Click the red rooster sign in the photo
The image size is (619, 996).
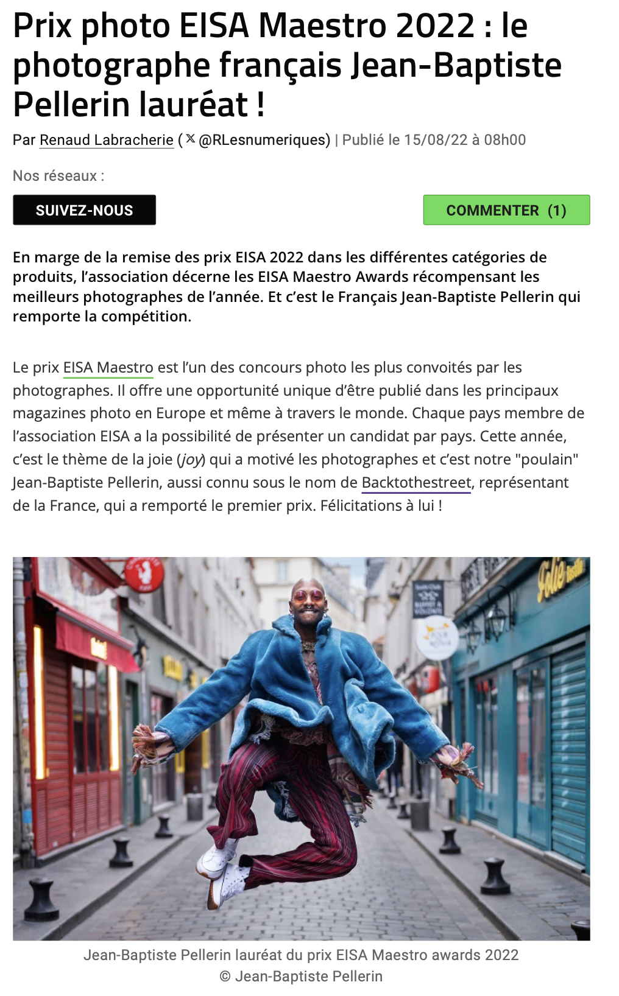144,573
